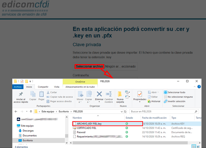Switch to the Vista ribbon tab

57,87
